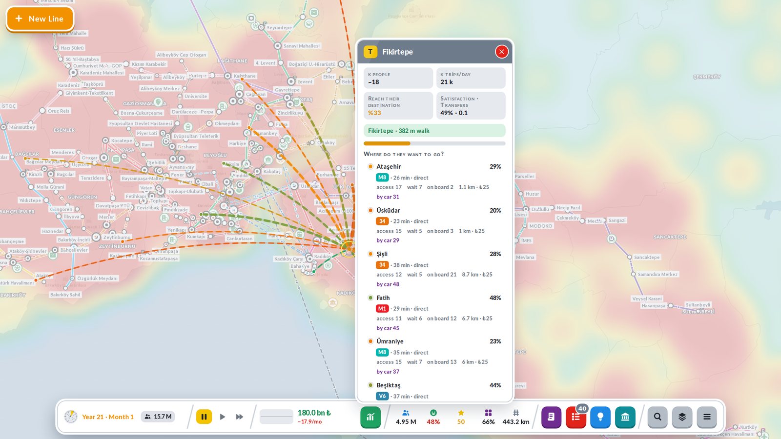The width and height of the screenshot is (781, 439).
Task: Select the Ataşehir destination row
Action: (434, 181)
